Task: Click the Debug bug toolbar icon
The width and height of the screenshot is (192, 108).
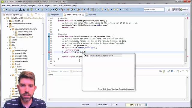Action: point(51,10)
